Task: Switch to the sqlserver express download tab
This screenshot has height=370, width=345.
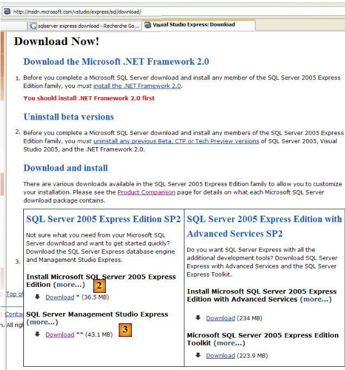Action: 87,26
